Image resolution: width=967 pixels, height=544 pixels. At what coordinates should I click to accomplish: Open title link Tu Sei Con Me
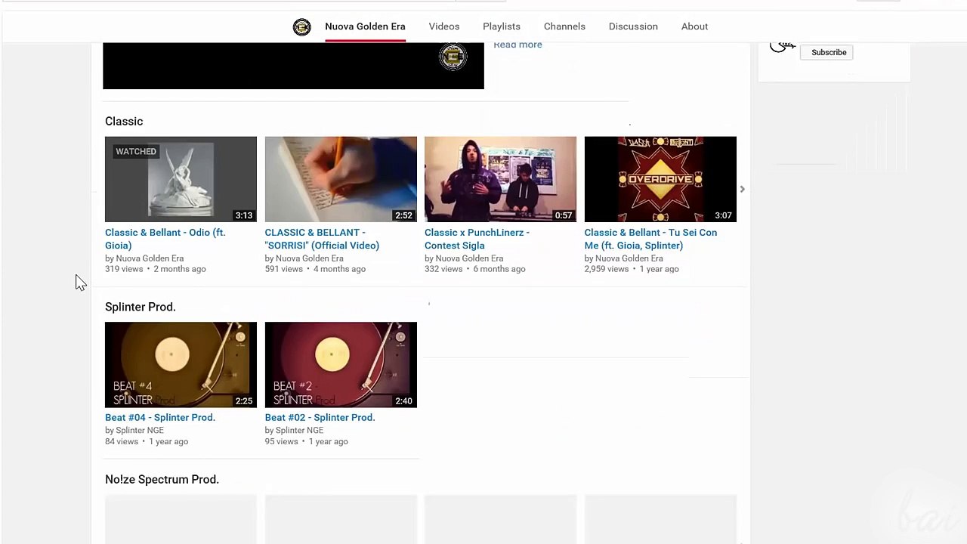pos(650,239)
